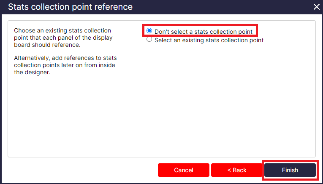Close the dialog with the X icon
Screen dimensions: 323x184
click(317, 7)
